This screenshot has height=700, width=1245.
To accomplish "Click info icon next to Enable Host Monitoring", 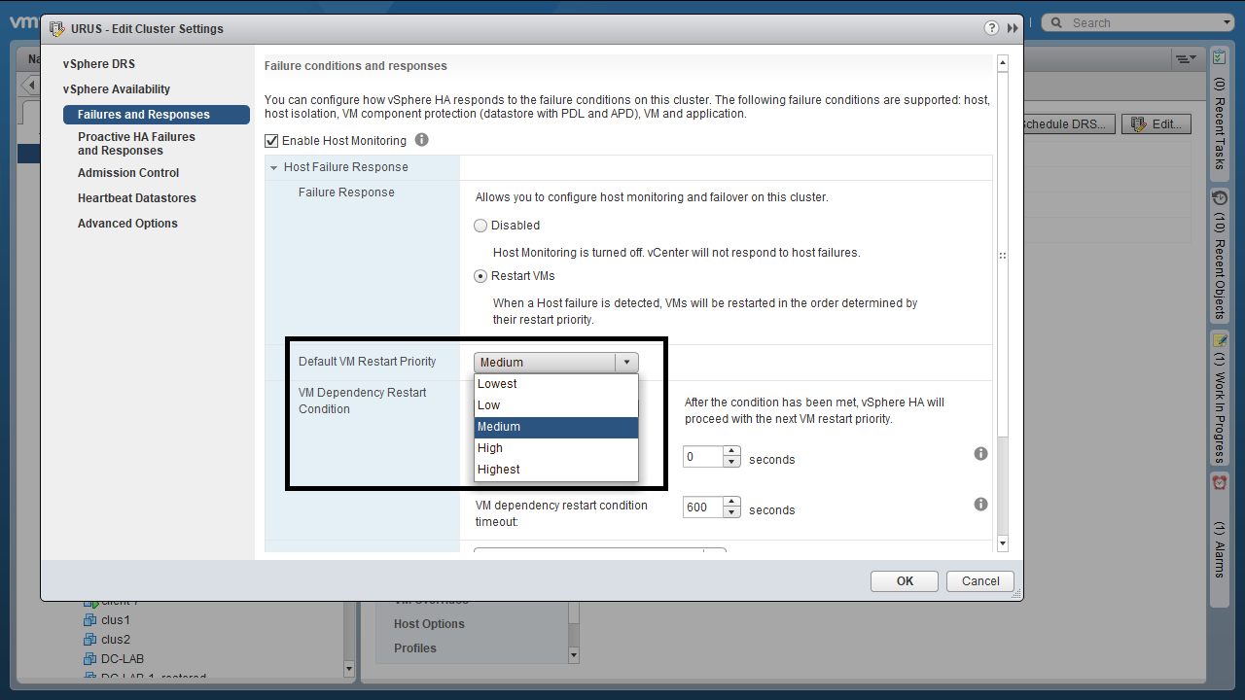I will click(421, 140).
